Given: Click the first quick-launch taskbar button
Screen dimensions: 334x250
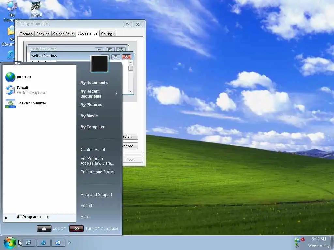Looking at the screenshot, I should (29, 243).
